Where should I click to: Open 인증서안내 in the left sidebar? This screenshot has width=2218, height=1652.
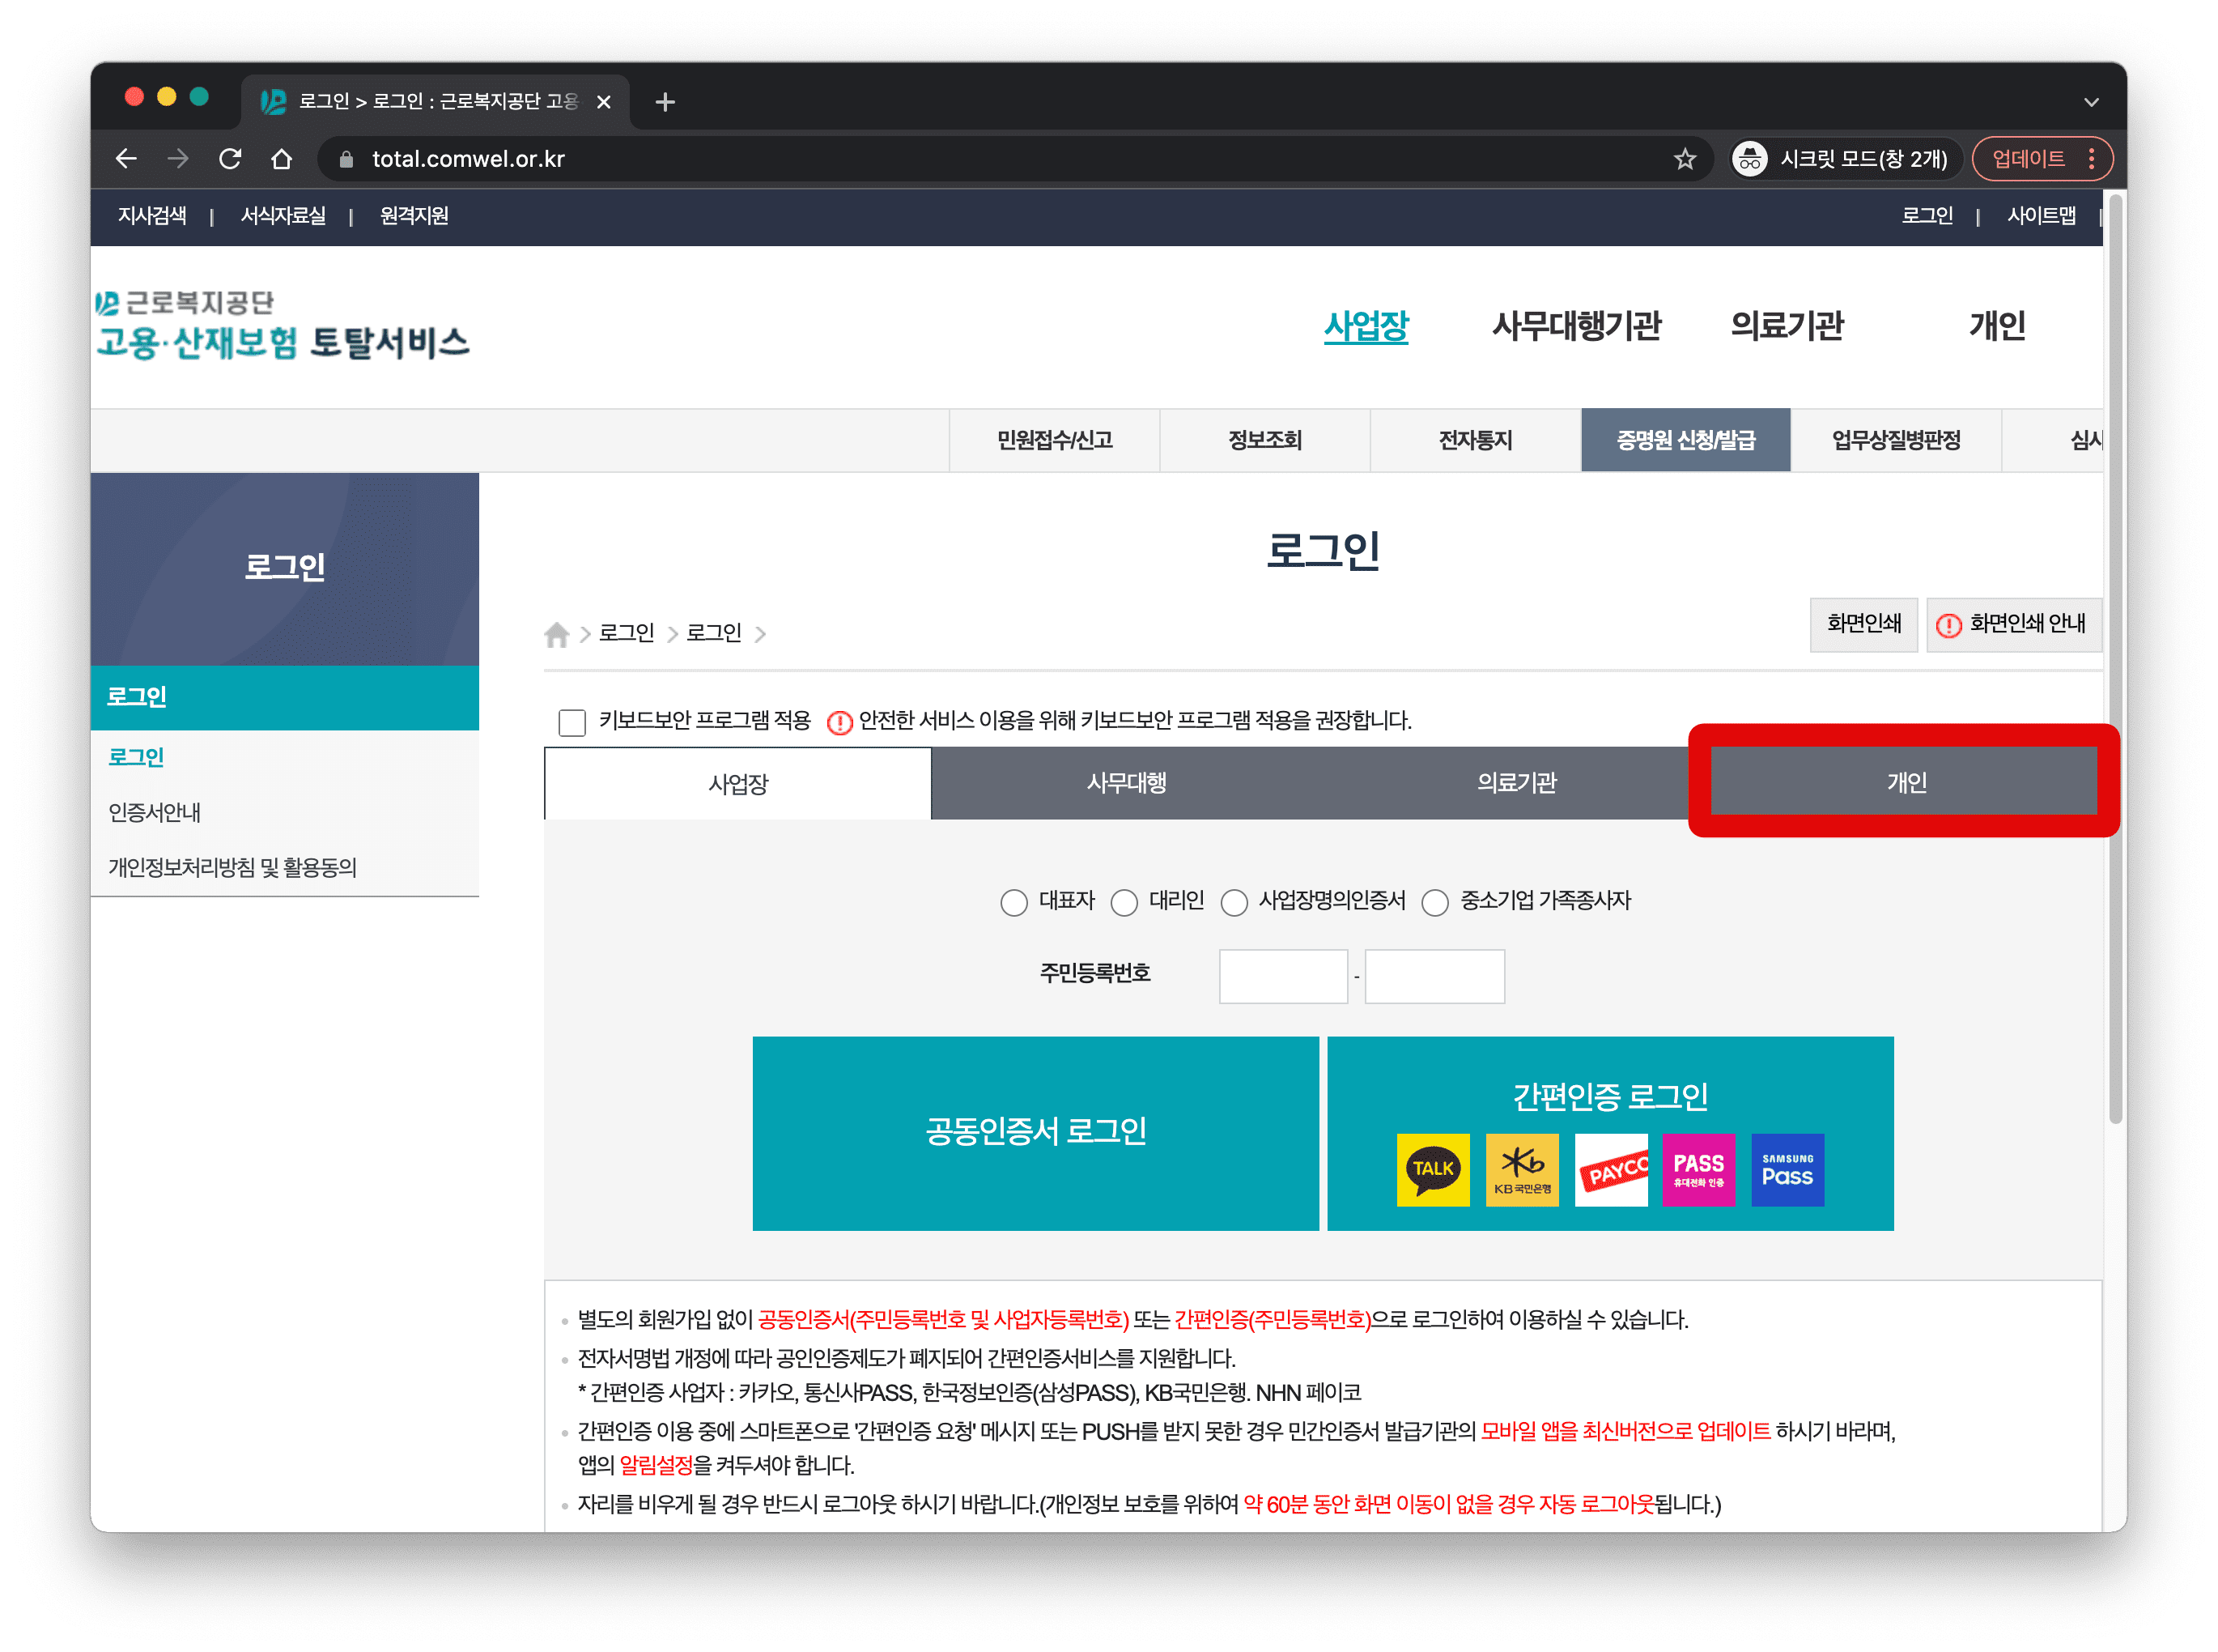point(155,812)
